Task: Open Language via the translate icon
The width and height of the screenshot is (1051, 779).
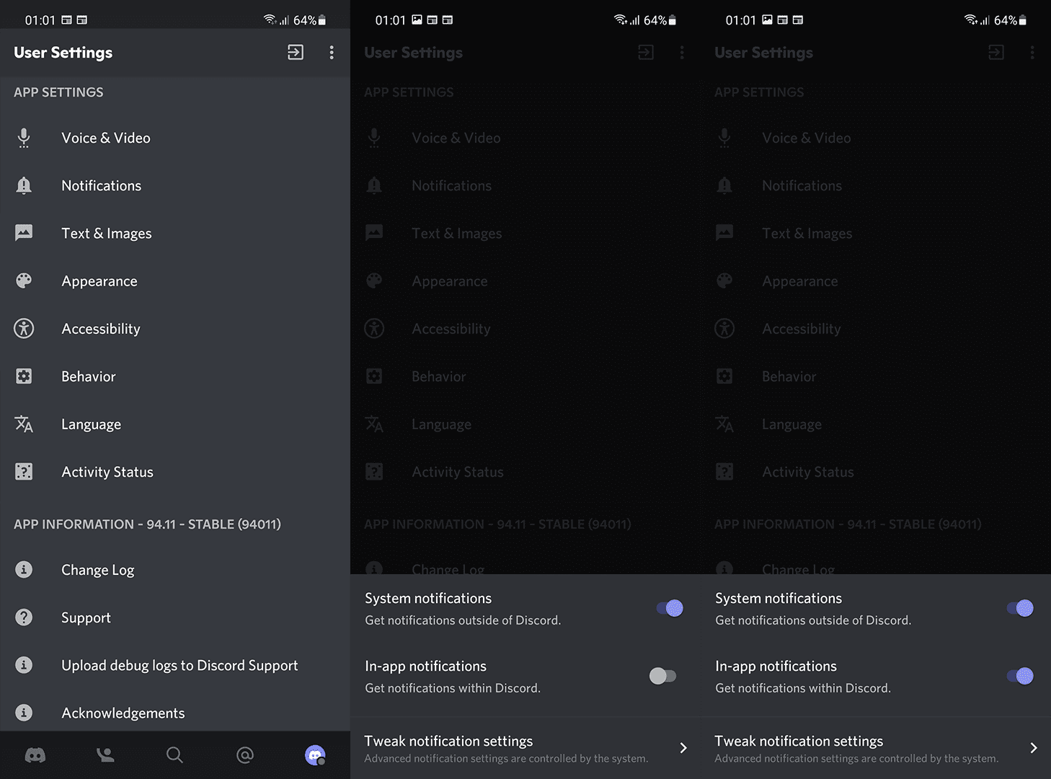Action: [x=24, y=424]
